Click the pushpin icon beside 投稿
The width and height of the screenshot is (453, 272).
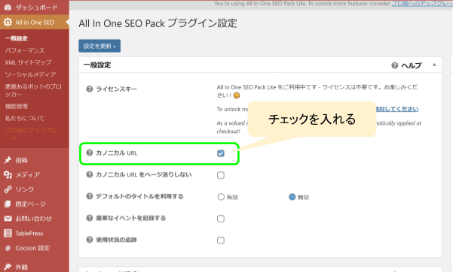tap(8, 160)
